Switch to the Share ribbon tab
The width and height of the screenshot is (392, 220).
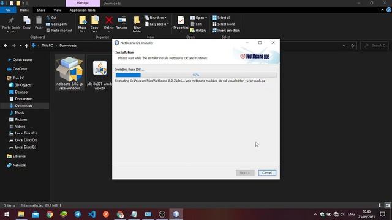[41, 10]
